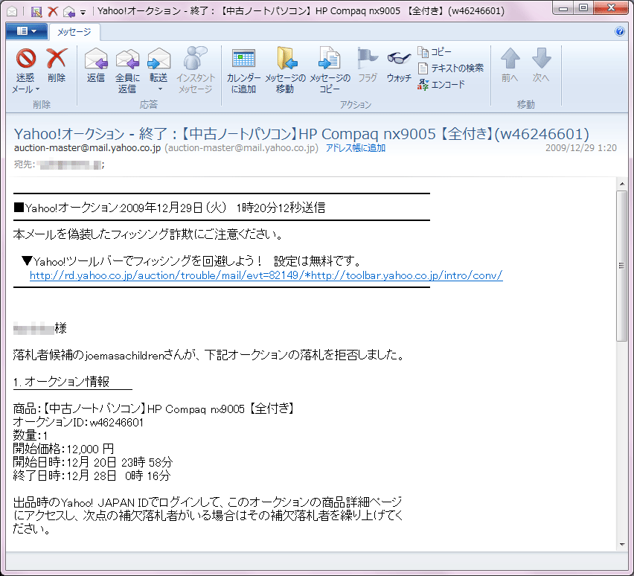Click the vertical scrollbar thumb
The width and height of the screenshot is (634, 576).
(622, 266)
